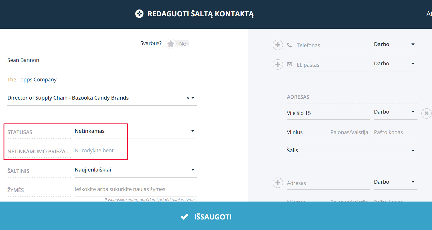Add another email with plus icon
Image resolution: width=432 pixels, height=230 pixels.
point(278,64)
